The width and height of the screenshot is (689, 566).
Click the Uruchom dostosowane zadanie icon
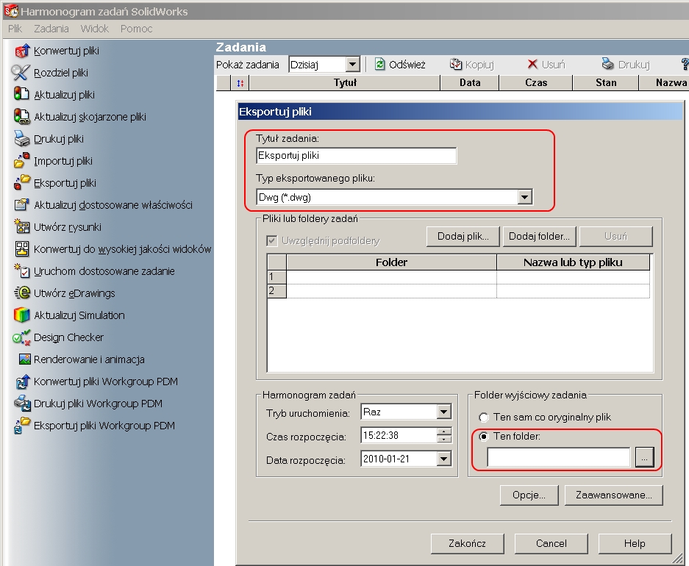(x=21, y=271)
